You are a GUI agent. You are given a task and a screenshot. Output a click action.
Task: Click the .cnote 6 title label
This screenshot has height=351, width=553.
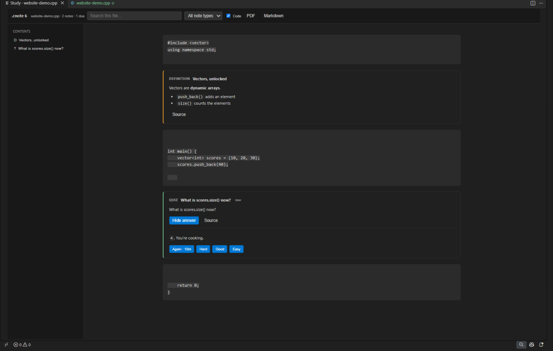coord(19,16)
